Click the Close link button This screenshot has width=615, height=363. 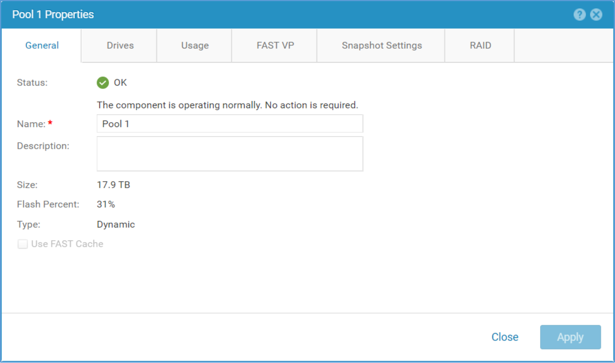505,337
